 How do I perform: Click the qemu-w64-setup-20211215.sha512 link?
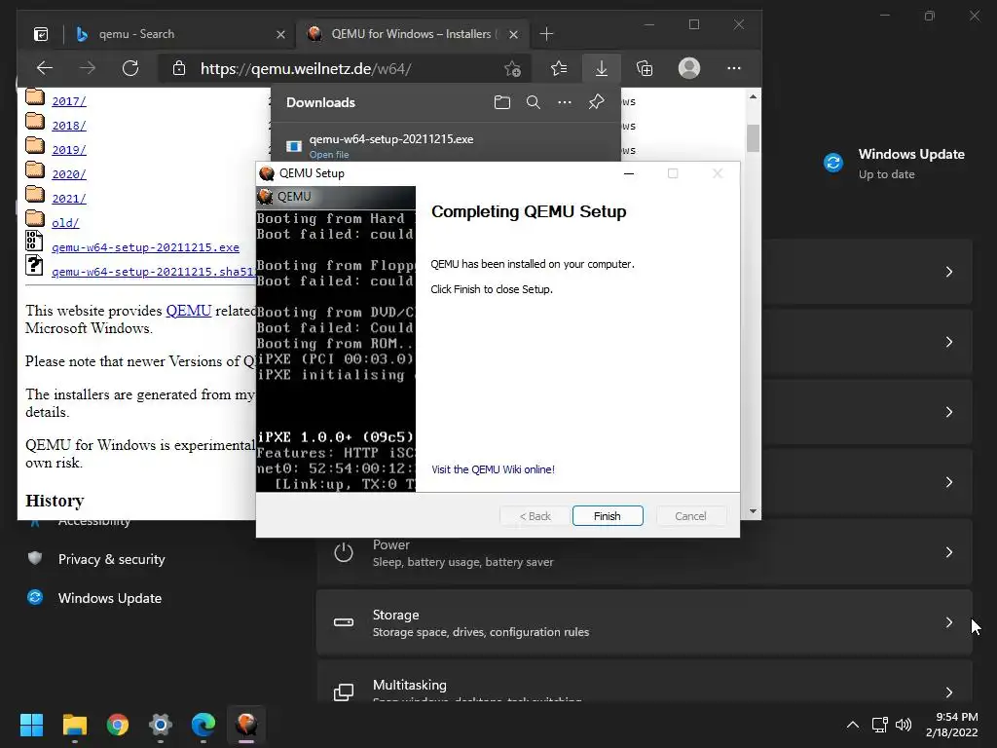point(153,272)
